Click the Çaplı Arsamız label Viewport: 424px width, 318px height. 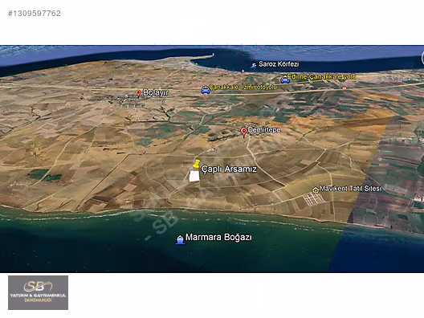coord(229,169)
